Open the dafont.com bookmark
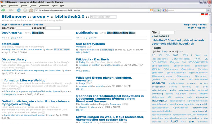The image size is (212, 124). click(x=10, y=44)
